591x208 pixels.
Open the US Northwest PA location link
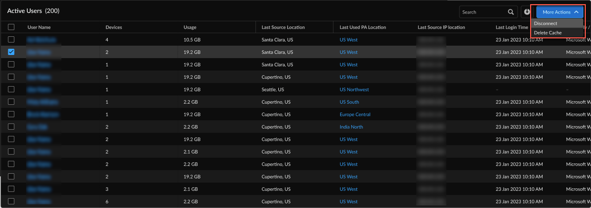pos(354,89)
